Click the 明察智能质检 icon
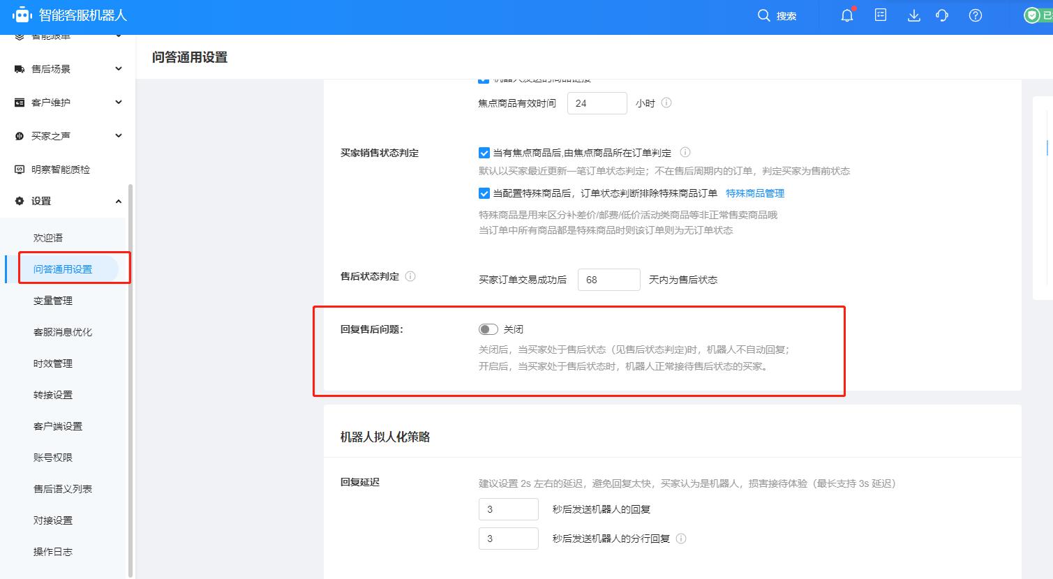1053x579 pixels. [20, 170]
